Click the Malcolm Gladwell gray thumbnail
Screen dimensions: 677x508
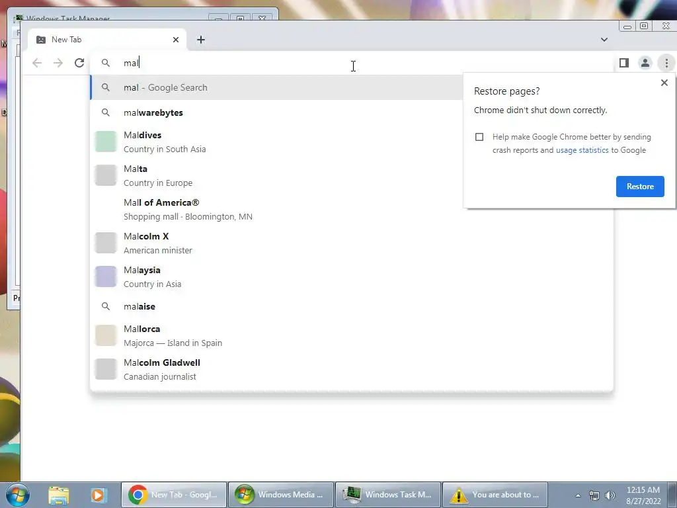tap(106, 369)
